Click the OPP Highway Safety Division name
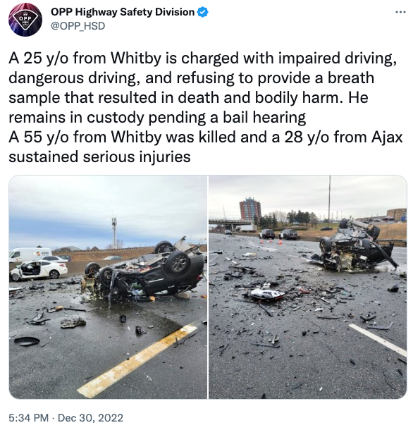 pos(123,12)
